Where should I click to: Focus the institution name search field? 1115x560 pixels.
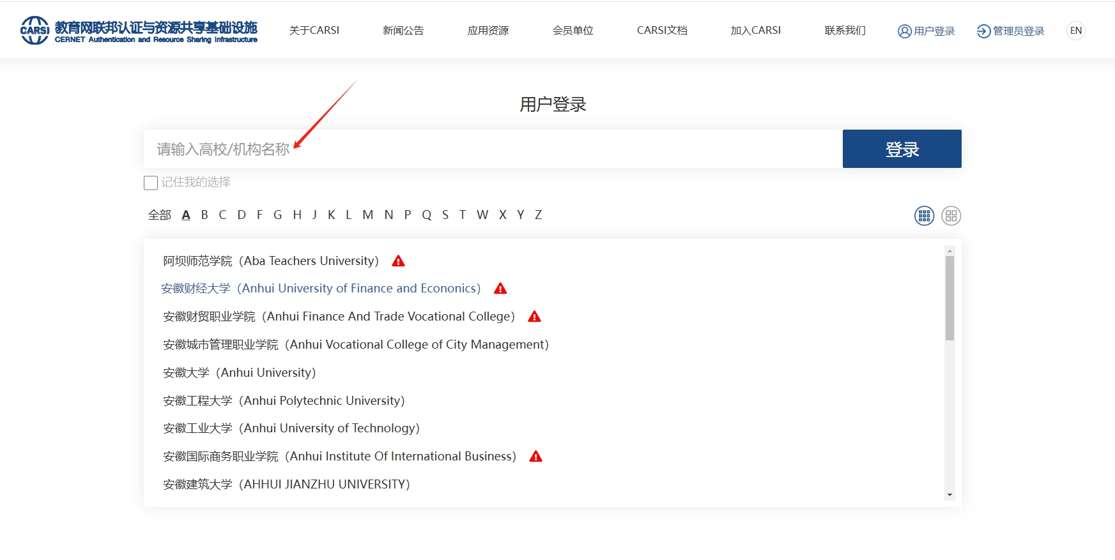[x=493, y=149]
